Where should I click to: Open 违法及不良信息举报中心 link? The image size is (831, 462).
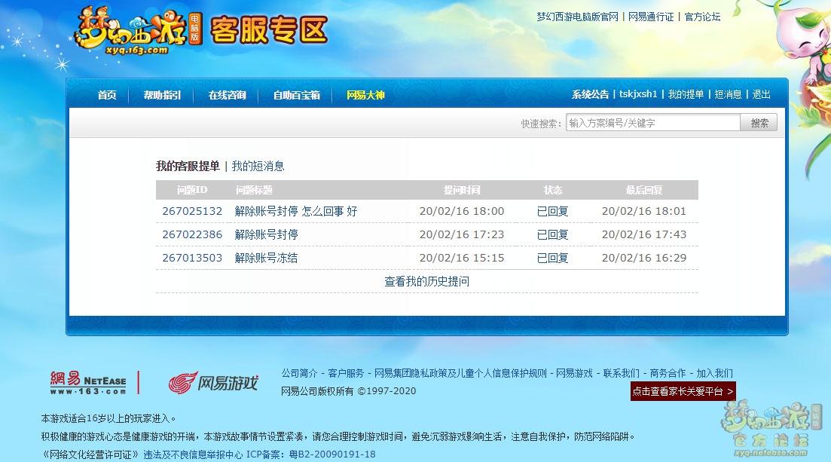pos(193,454)
